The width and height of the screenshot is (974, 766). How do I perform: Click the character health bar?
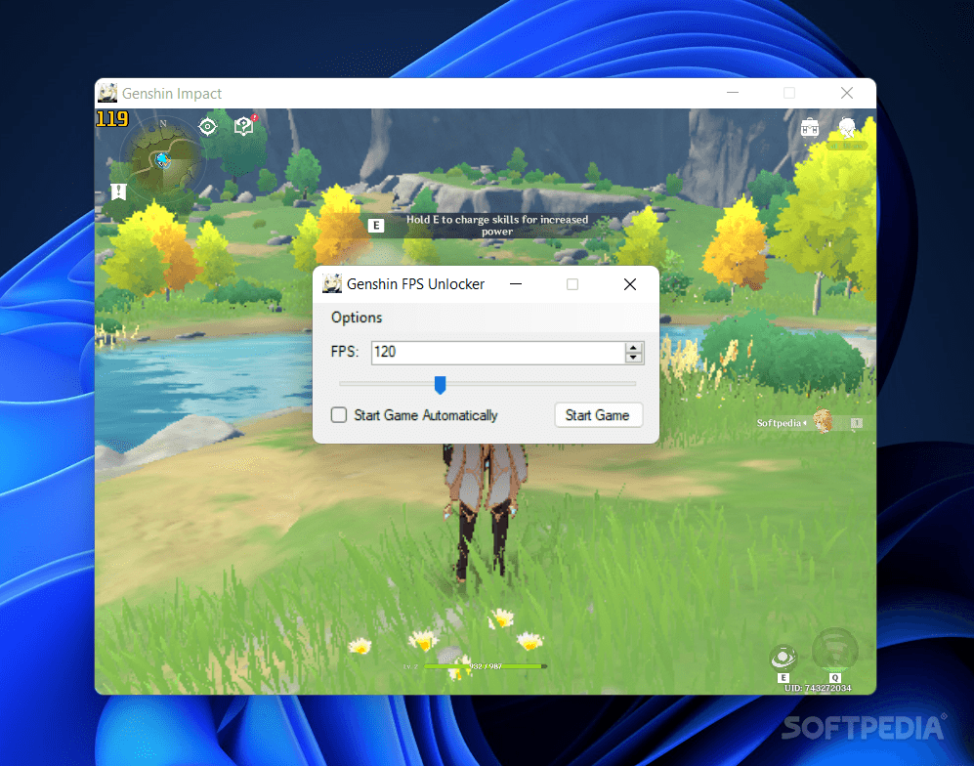pyautogui.click(x=485, y=666)
